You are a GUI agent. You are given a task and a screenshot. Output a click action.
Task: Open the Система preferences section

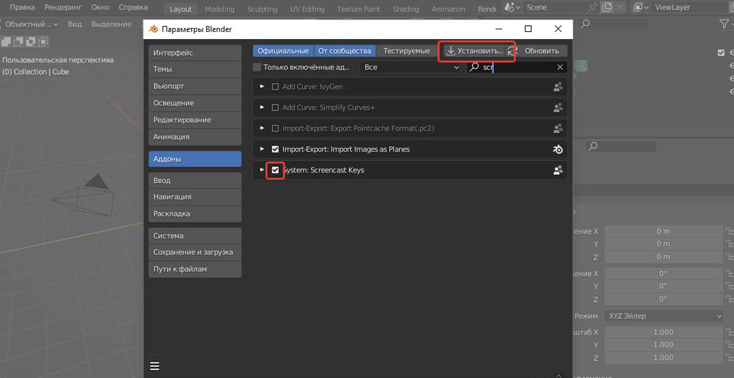point(195,235)
